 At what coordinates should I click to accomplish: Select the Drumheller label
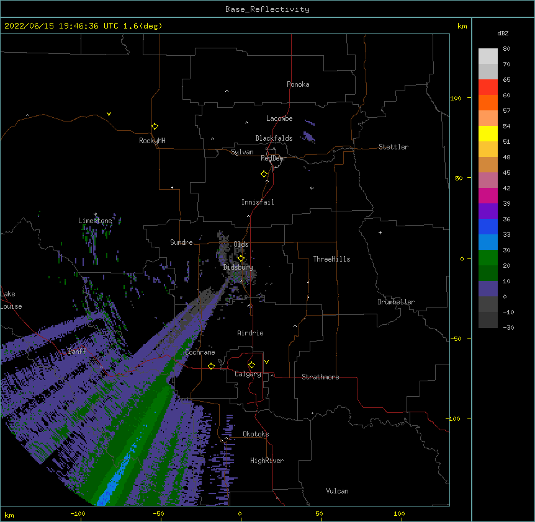[396, 302]
